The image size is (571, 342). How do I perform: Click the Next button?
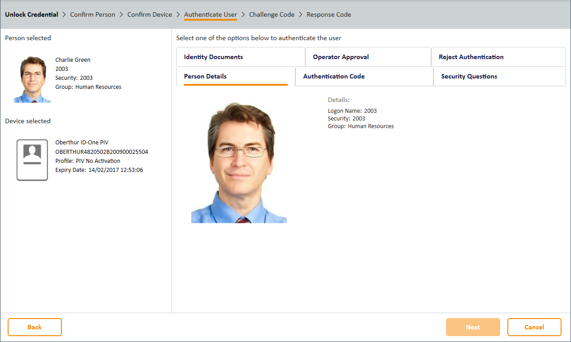[473, 327]
